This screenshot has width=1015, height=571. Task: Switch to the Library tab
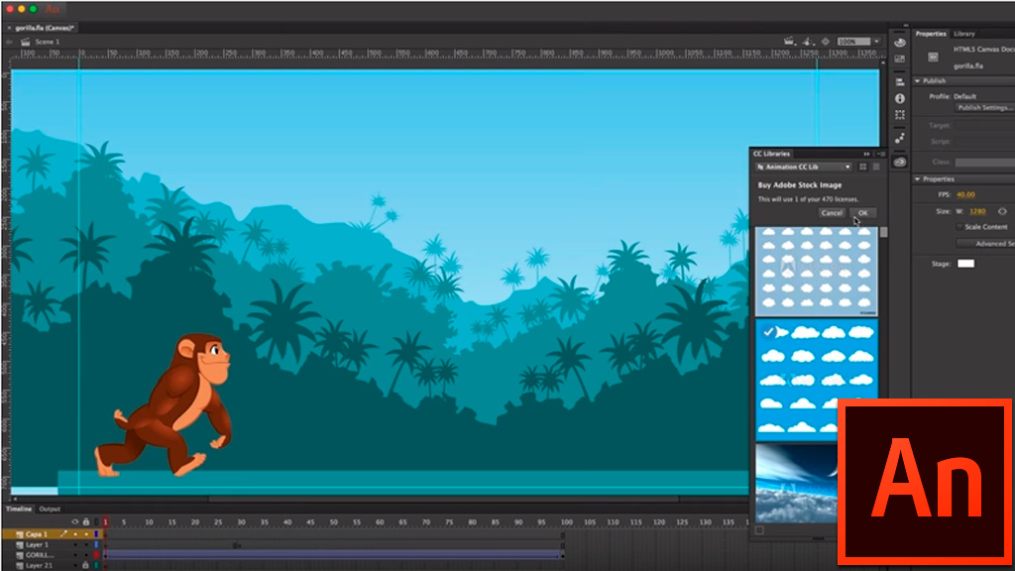pyautogui.click(x=963, y=34)
